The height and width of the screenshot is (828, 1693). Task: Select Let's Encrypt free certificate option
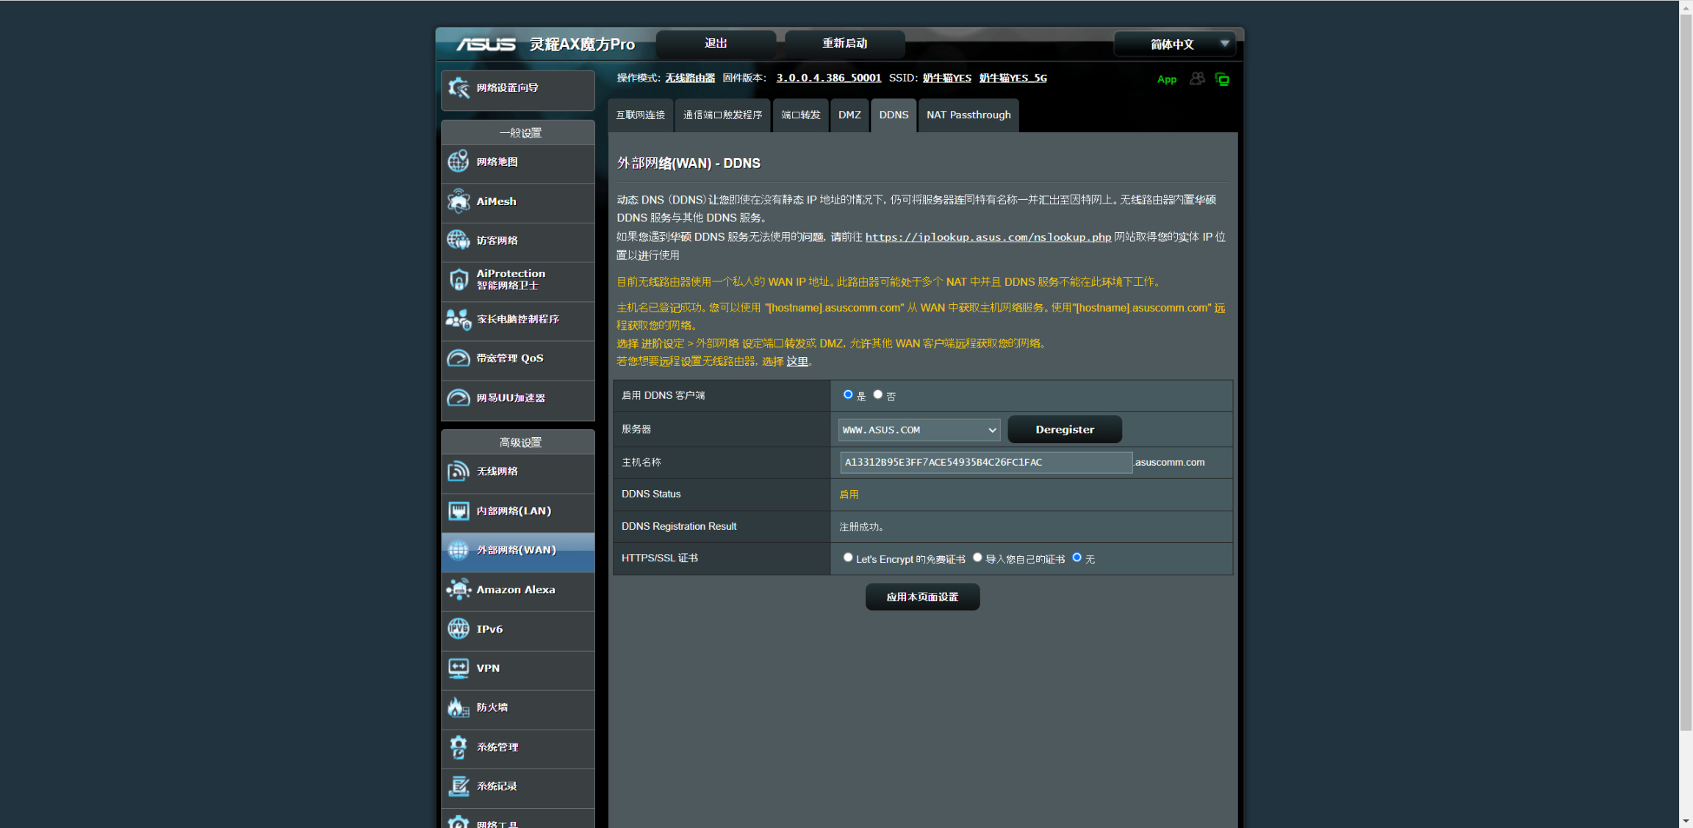[x=848, y=558]
